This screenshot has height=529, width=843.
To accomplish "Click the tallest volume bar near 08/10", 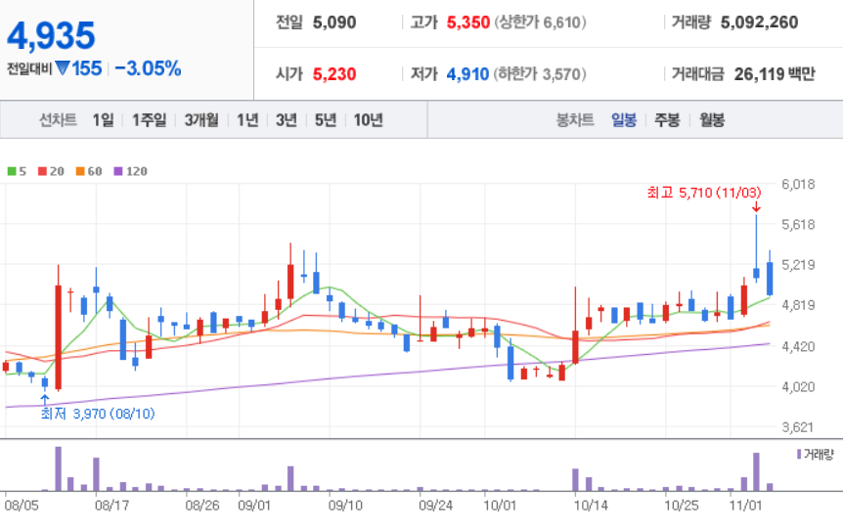I will (x=58, y=468).
